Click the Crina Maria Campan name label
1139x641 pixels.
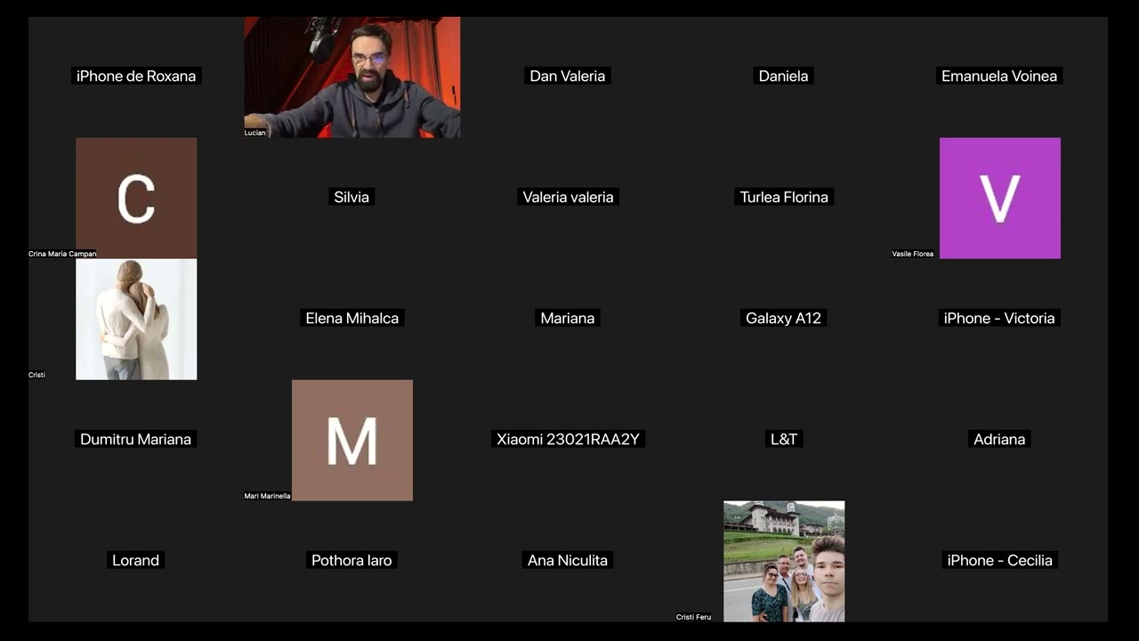pos(62,254)
